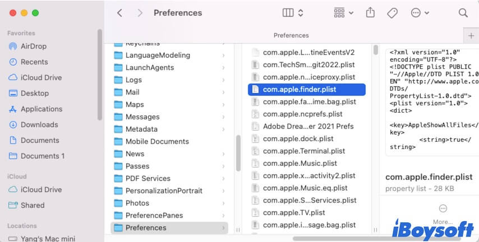The image size is (479, 242).
Task: Open the column view switcher
Action: tap(292, 12)
